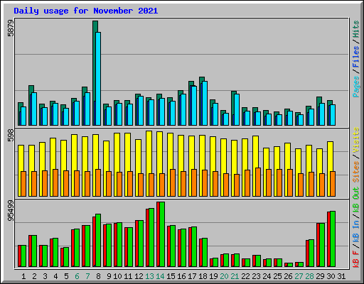Click x-axis day label "23"
The width and height of the screenshot is (364, 284).
pyautogui.click(x=256, y=276)
